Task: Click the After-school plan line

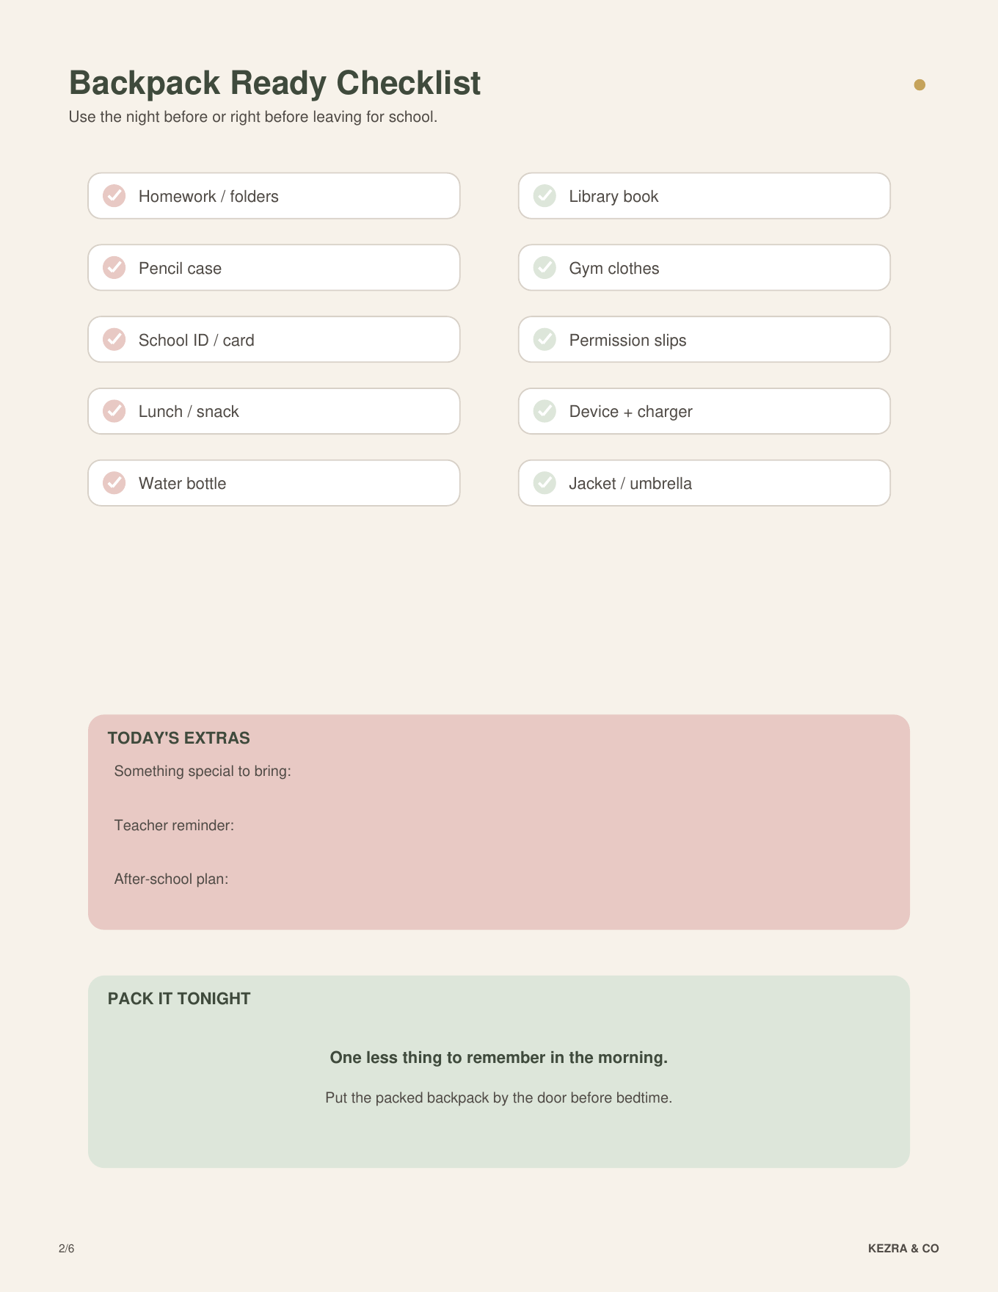Action: [499, 879]
